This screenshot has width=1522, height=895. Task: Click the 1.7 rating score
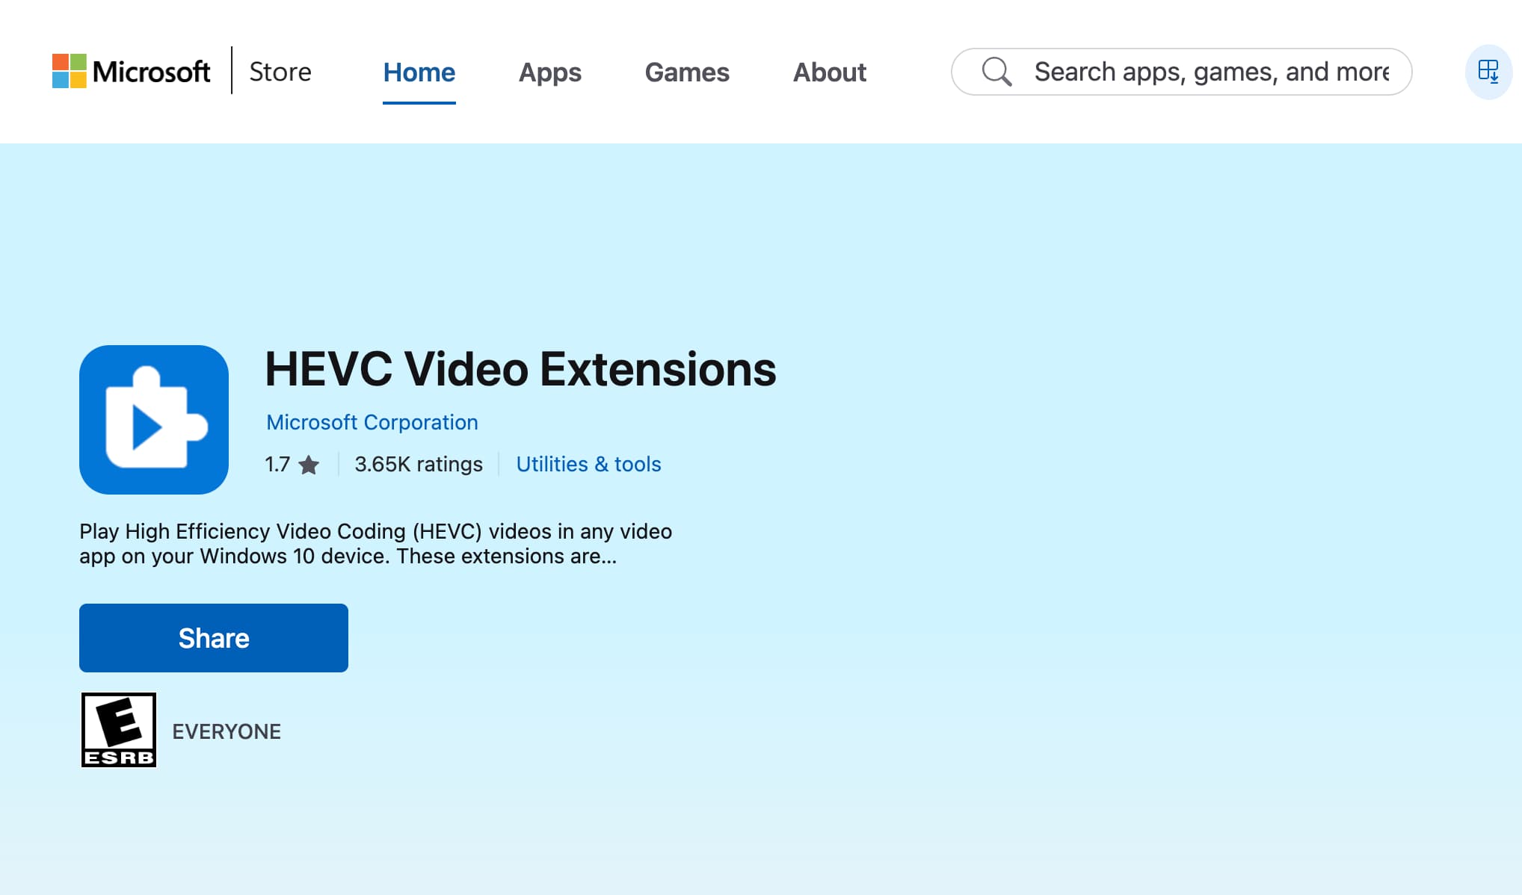point(277,464)
